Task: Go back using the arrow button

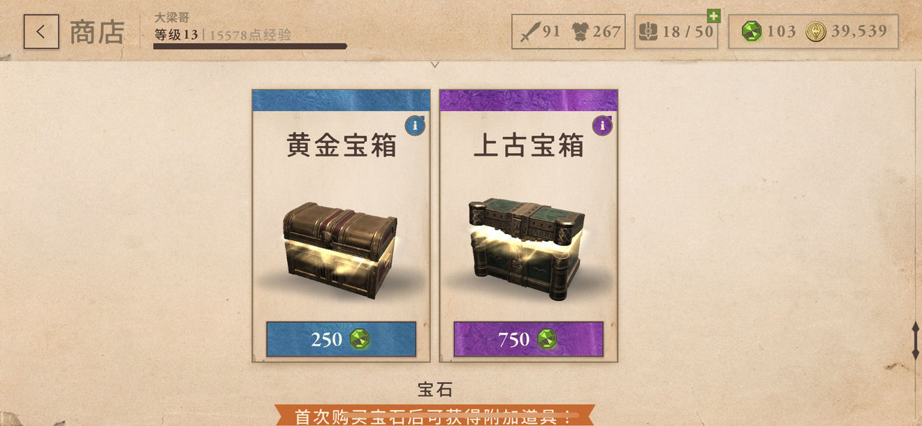Action: click(x=41, y=31)
